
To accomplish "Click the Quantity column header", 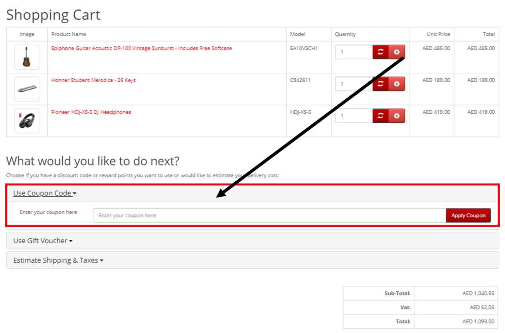I will [345, 34].
